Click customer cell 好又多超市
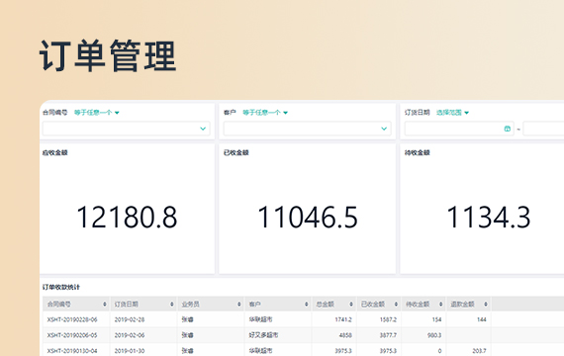The height and width of the screenshot is (356, 564). [263, 335]
